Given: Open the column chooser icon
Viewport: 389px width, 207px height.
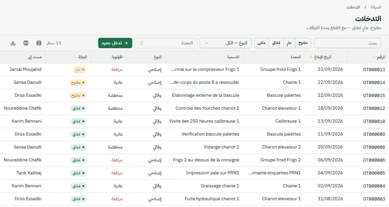Looking at the screenshot, I should click(26, 43).
